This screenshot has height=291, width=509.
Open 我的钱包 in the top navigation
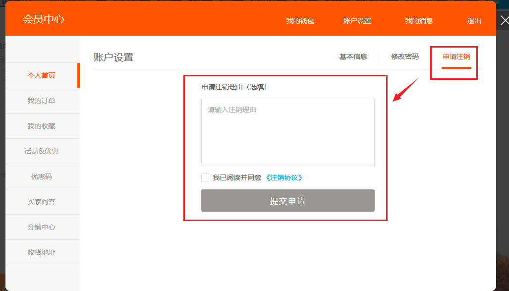300,21
